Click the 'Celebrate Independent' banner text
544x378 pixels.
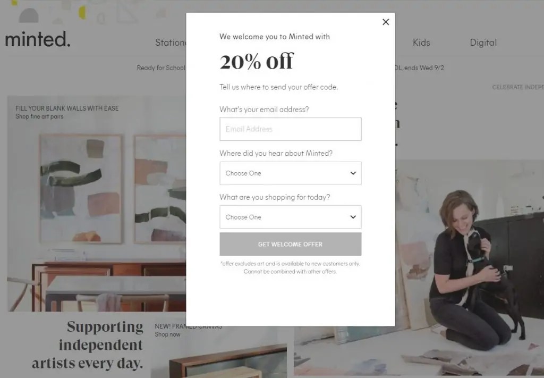point(517,87)
